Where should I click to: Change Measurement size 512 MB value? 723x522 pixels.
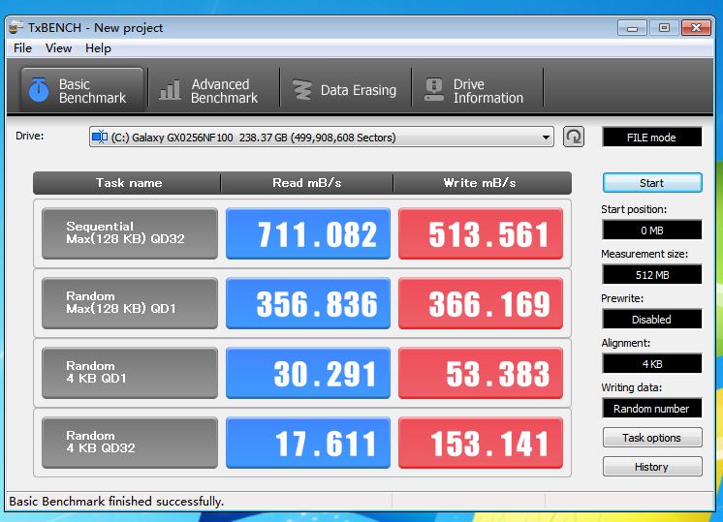[652, 275]
